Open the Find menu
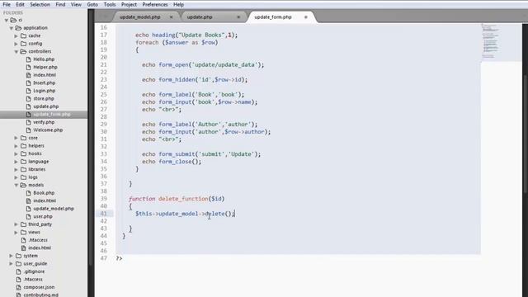 [x=60, y=4]
